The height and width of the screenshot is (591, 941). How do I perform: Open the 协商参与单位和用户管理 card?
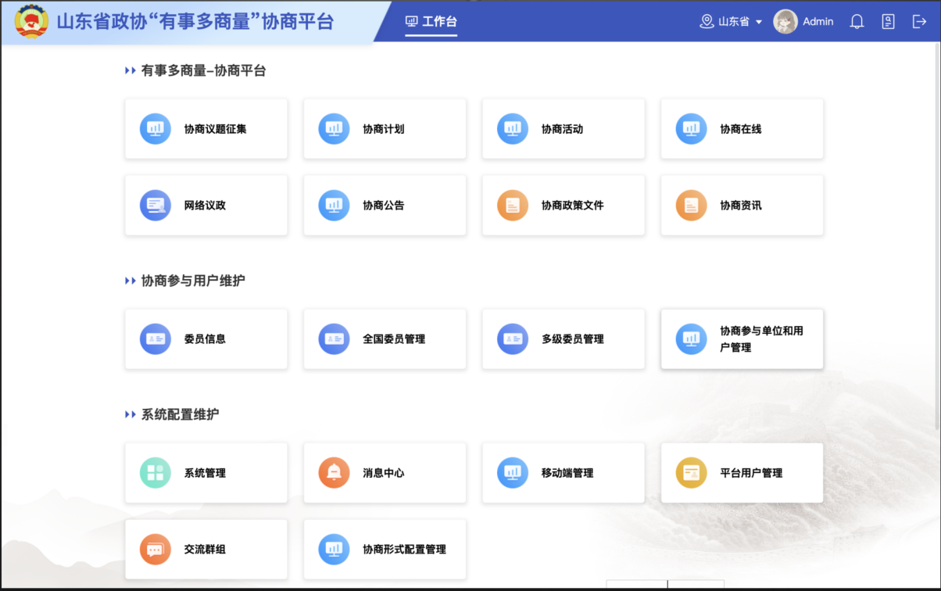pos(742,339)
